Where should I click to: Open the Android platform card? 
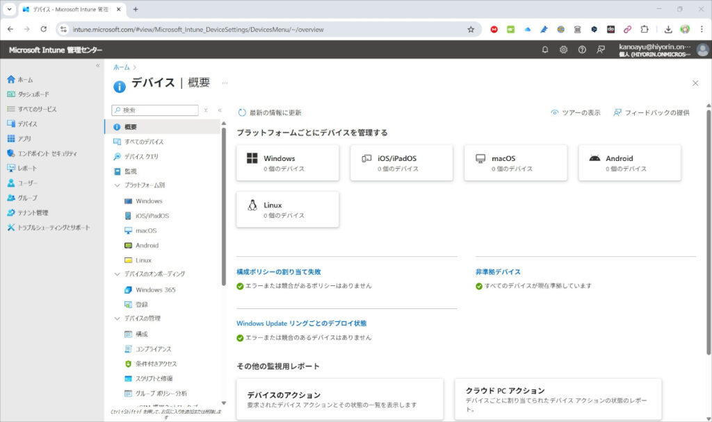pyautogui.click(x=629, y=162)
